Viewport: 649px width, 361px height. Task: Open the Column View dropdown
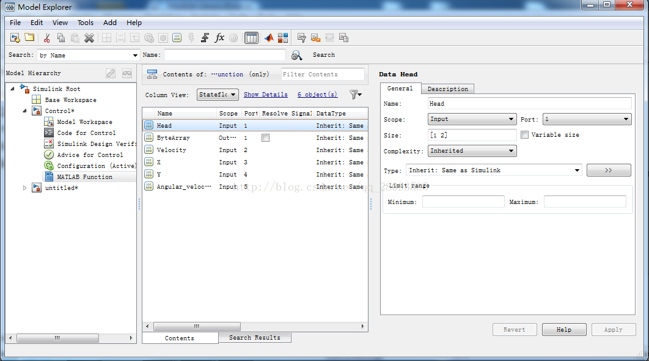coord(218,95)
